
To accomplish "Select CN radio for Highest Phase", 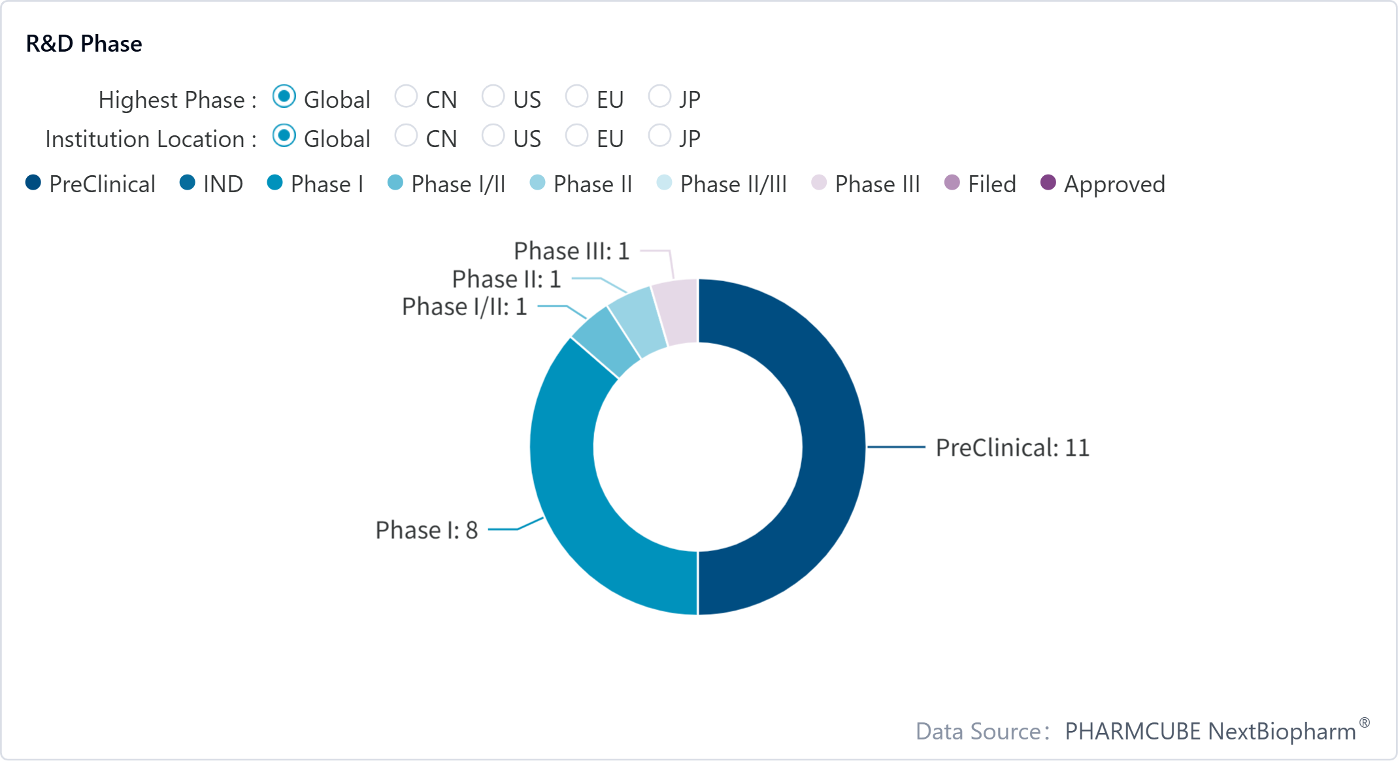I will (x=406, y=97).
